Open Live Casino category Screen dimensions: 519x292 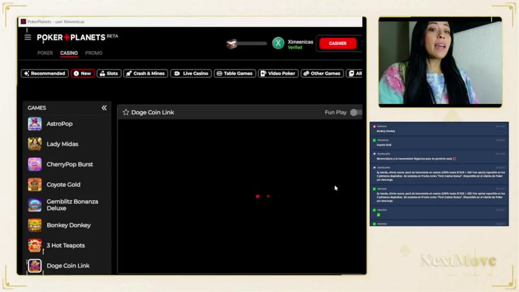pos(191,73)
